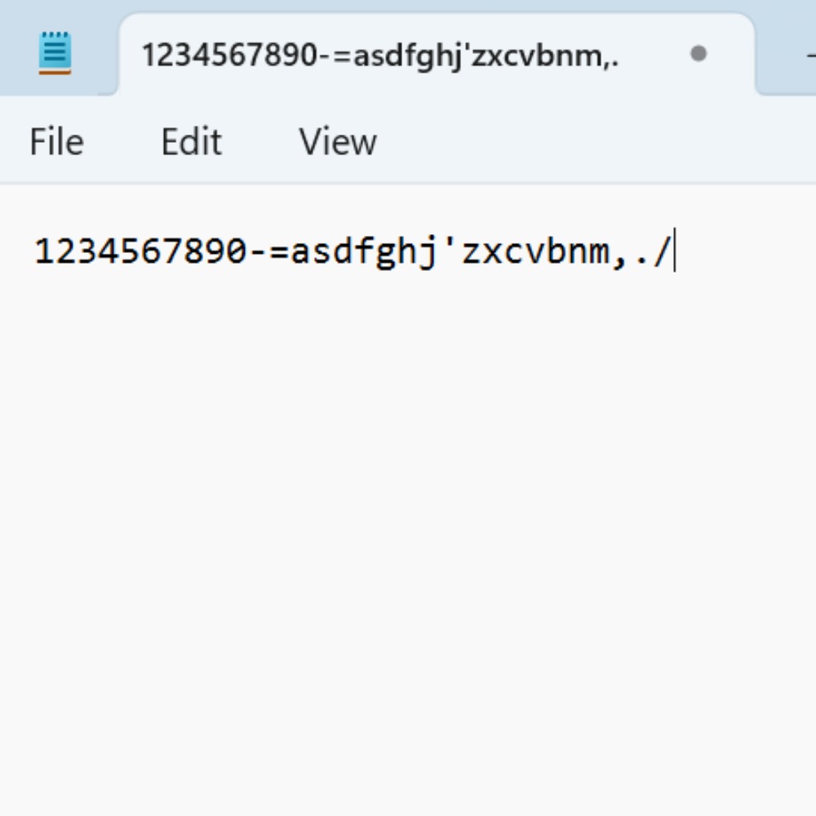Click the Notepad app icon
This screenshot has height=816, width=816.
coord(55,53)
